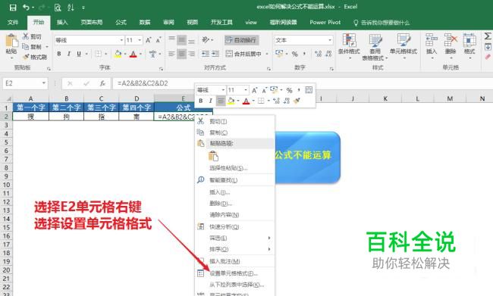Viewport: 493px width, 296px height.
Task: Click the percent style icon in ribbon
Action: pos(294,54)
